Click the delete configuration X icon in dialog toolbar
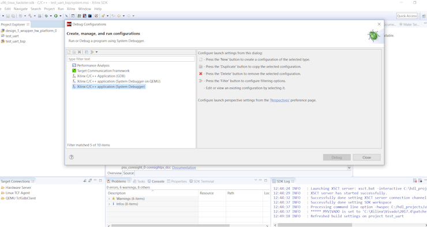This screenshot has width=427, height=227. coord(79,52)
